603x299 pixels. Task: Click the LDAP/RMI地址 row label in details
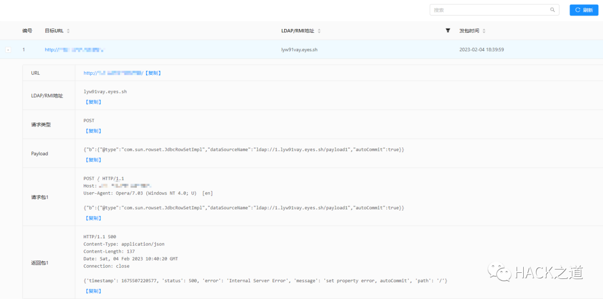47,95
